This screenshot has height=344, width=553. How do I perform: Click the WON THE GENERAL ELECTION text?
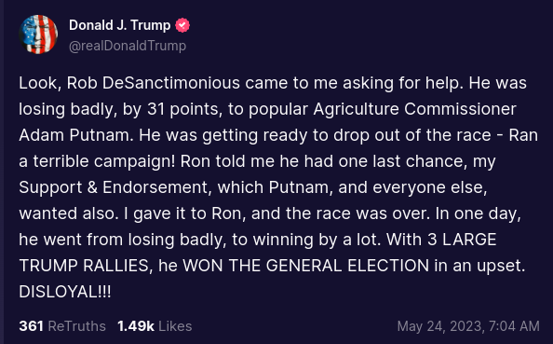(x=305, y=266)
